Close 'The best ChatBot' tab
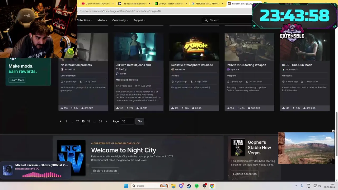The width and height of the screenshot is (338, 190). coord(150,4)
